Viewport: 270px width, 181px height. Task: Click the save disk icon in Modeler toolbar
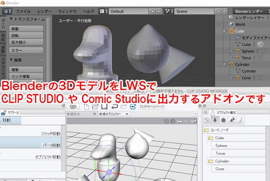104,107
